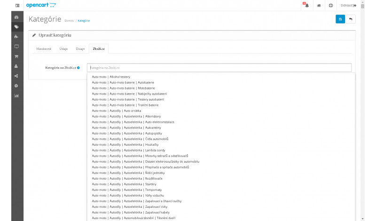Open notifications bell icon
376x221 pixels.
coord(307,5)
